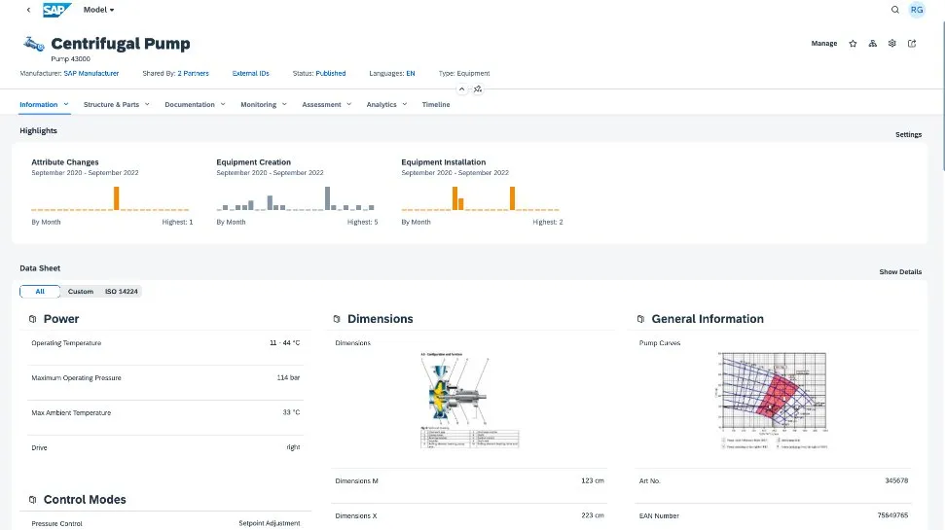Open the RG user profile avatar
This screenshot has width=945, height=530.
click(917, 10)
